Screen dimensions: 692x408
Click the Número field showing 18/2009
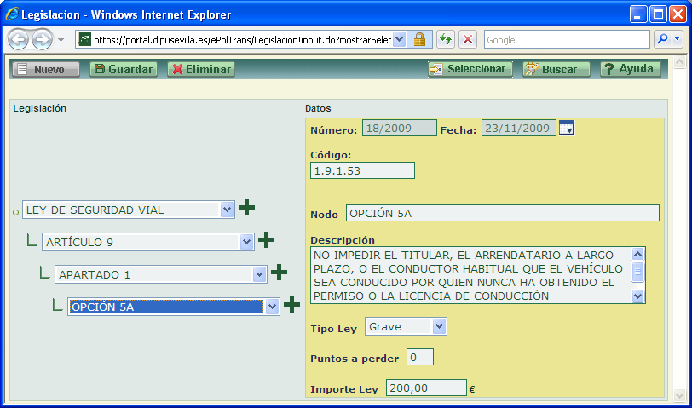click(400, 128)
